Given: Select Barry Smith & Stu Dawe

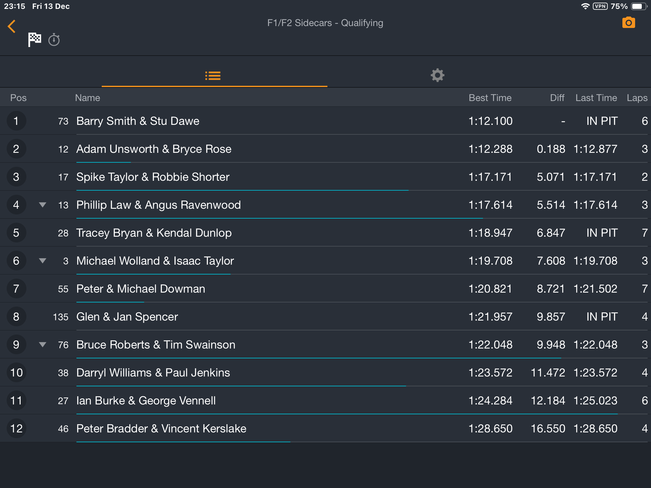Looking at the screenshot, I should point(138,121).
